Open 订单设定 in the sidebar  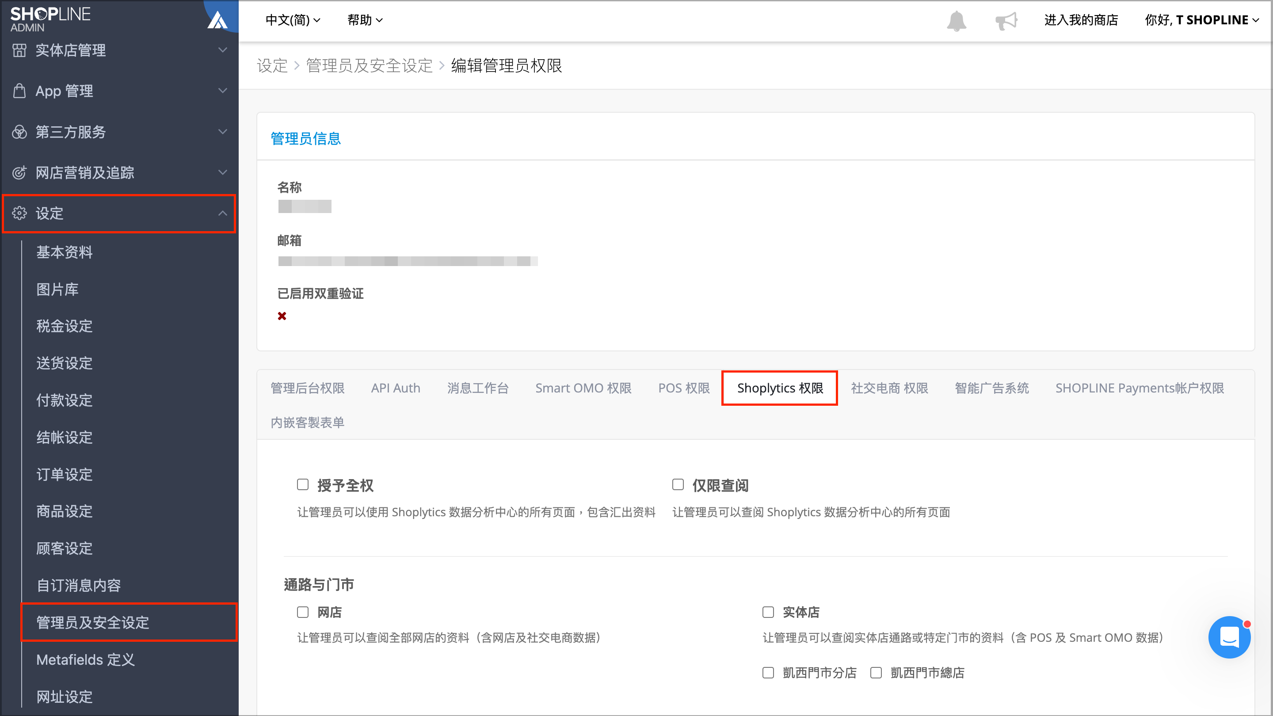(x=64, y=474)
